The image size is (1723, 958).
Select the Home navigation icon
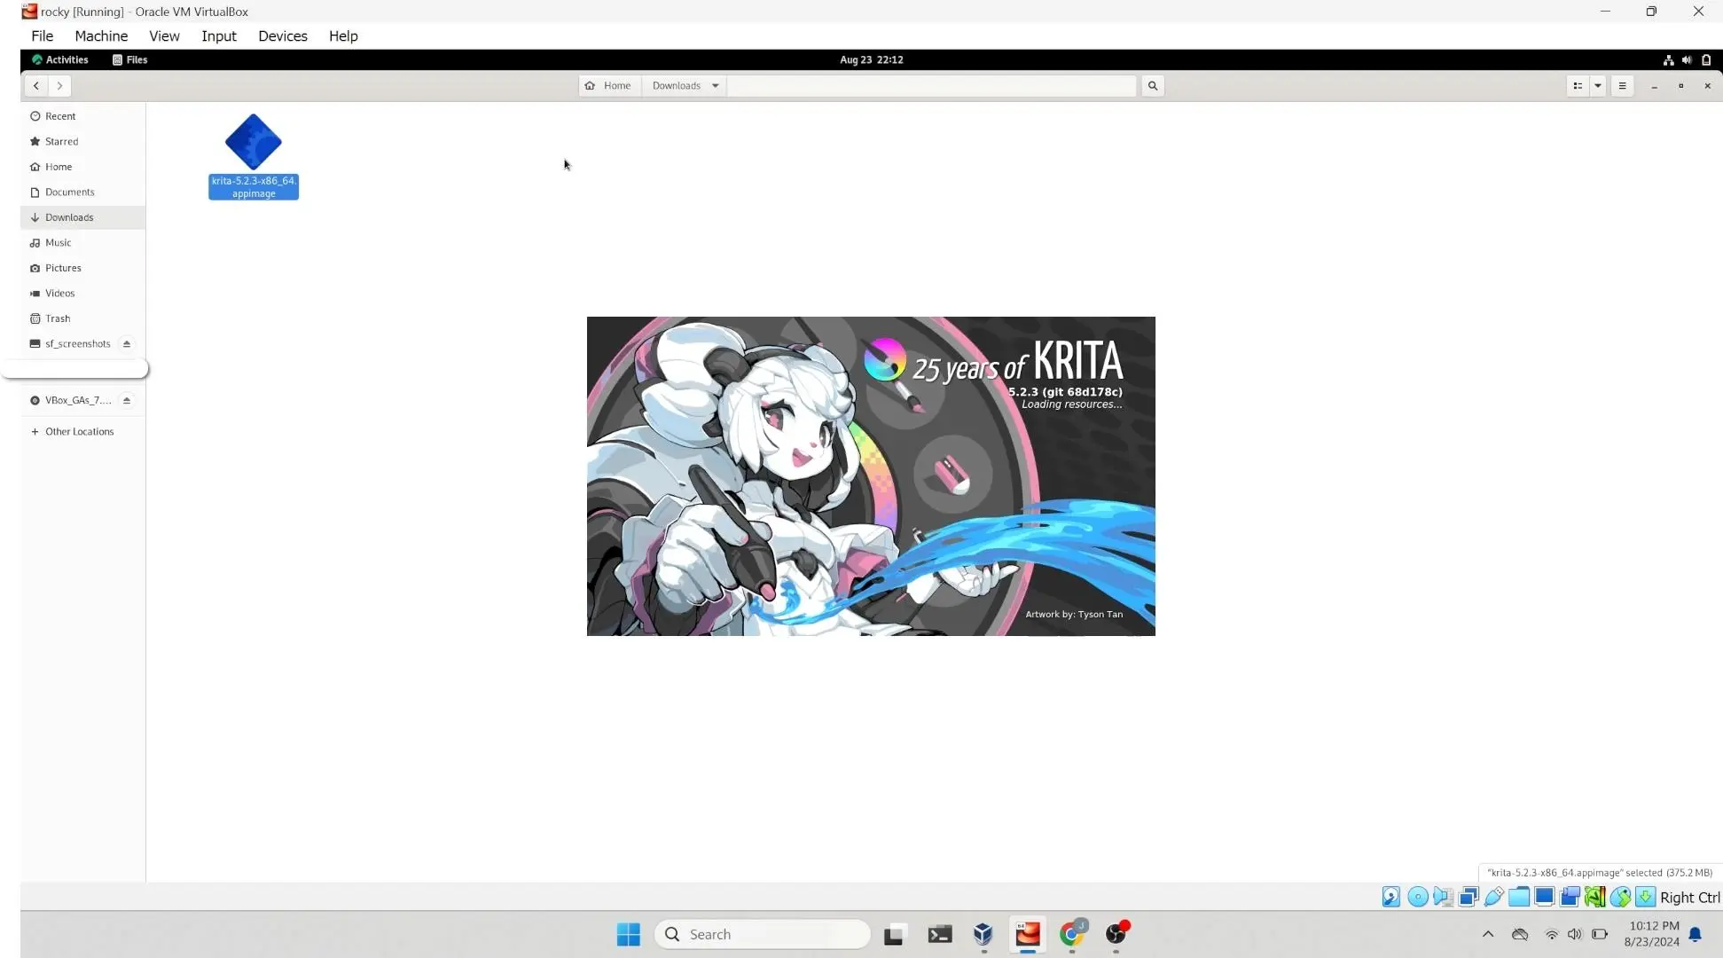click(x=591, y=85)
